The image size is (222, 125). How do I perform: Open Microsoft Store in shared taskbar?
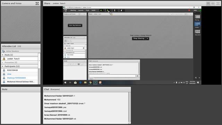point(75,83)
